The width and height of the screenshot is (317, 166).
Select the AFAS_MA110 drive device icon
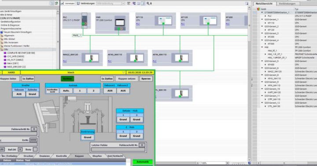[x=135, y=58]
